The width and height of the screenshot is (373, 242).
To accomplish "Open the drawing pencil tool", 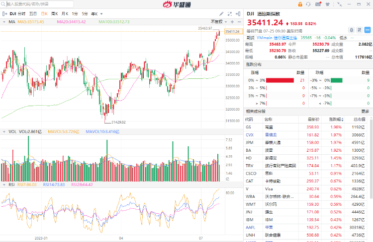I will point(221,14).
